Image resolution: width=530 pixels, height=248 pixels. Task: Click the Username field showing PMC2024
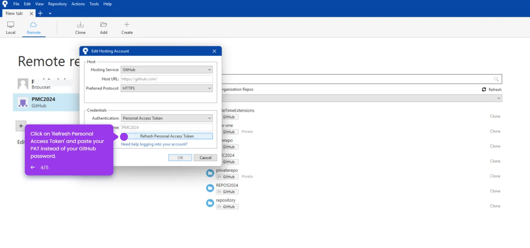click(167, 127)
